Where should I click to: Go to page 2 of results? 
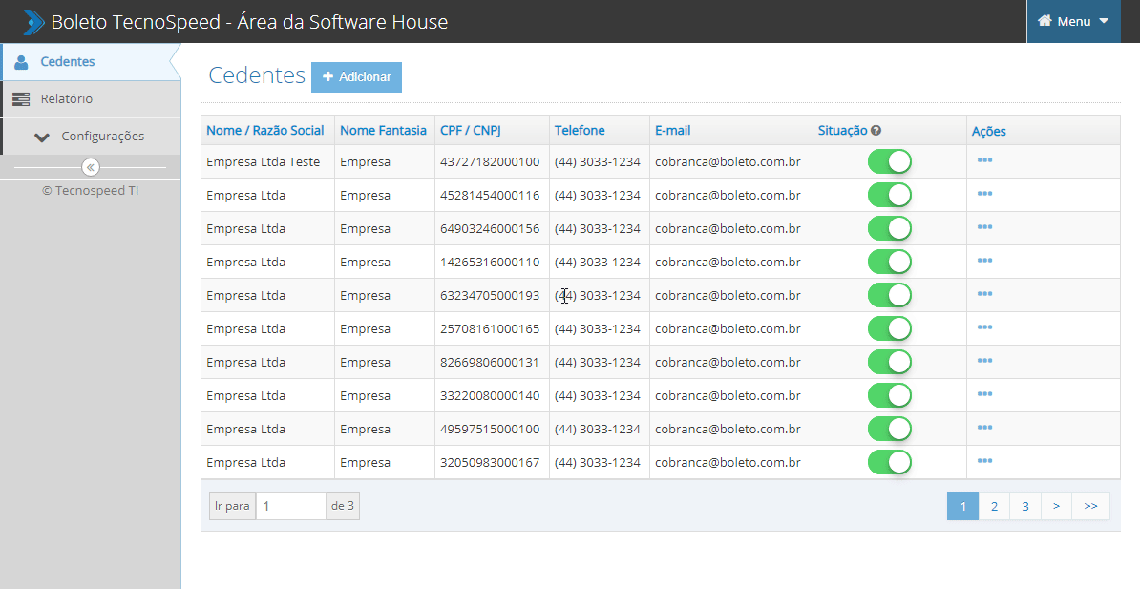tap(994, 507)
